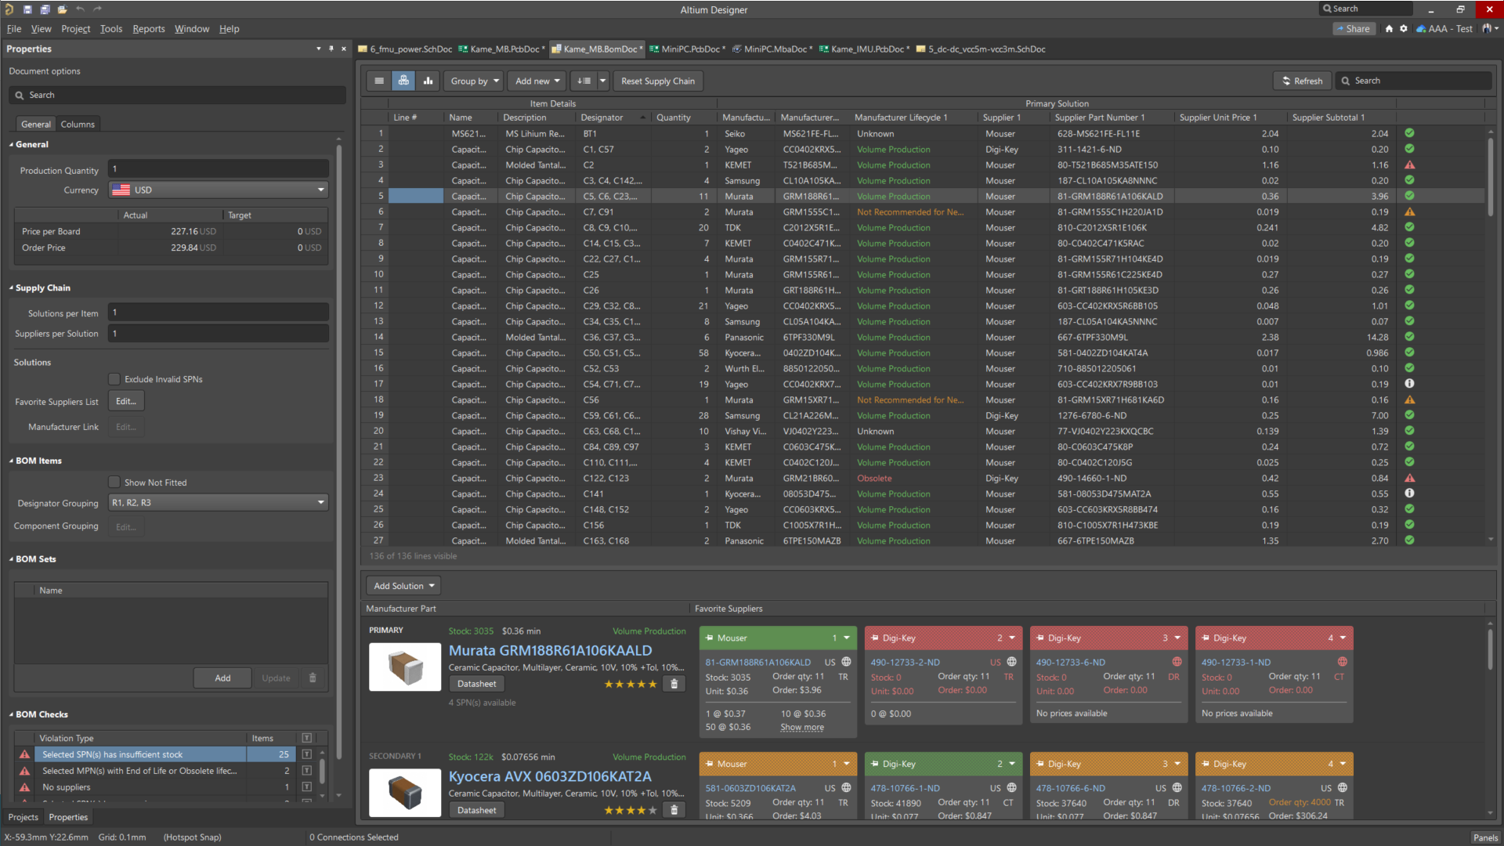This screenshot has width=1504, height=846.
Task: Click the Add Solution button
Action: (x=402, y=584)
